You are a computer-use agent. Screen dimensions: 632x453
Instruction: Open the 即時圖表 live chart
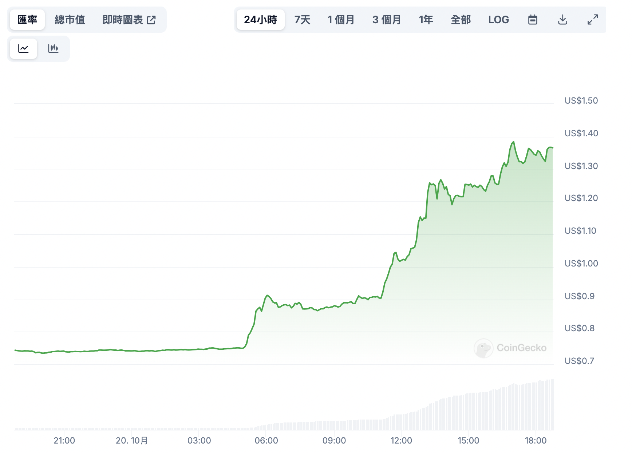click(x=123, y=20)
